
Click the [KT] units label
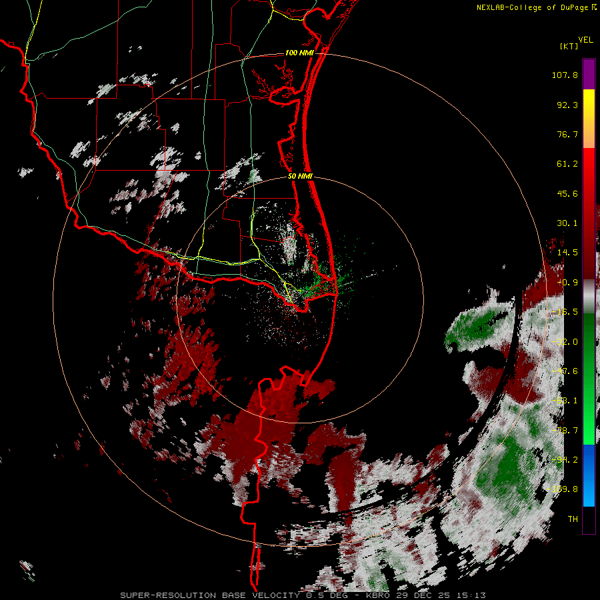569,46
